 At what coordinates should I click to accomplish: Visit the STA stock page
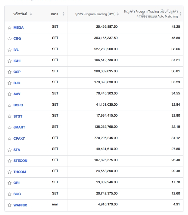[x=17, y=150]
